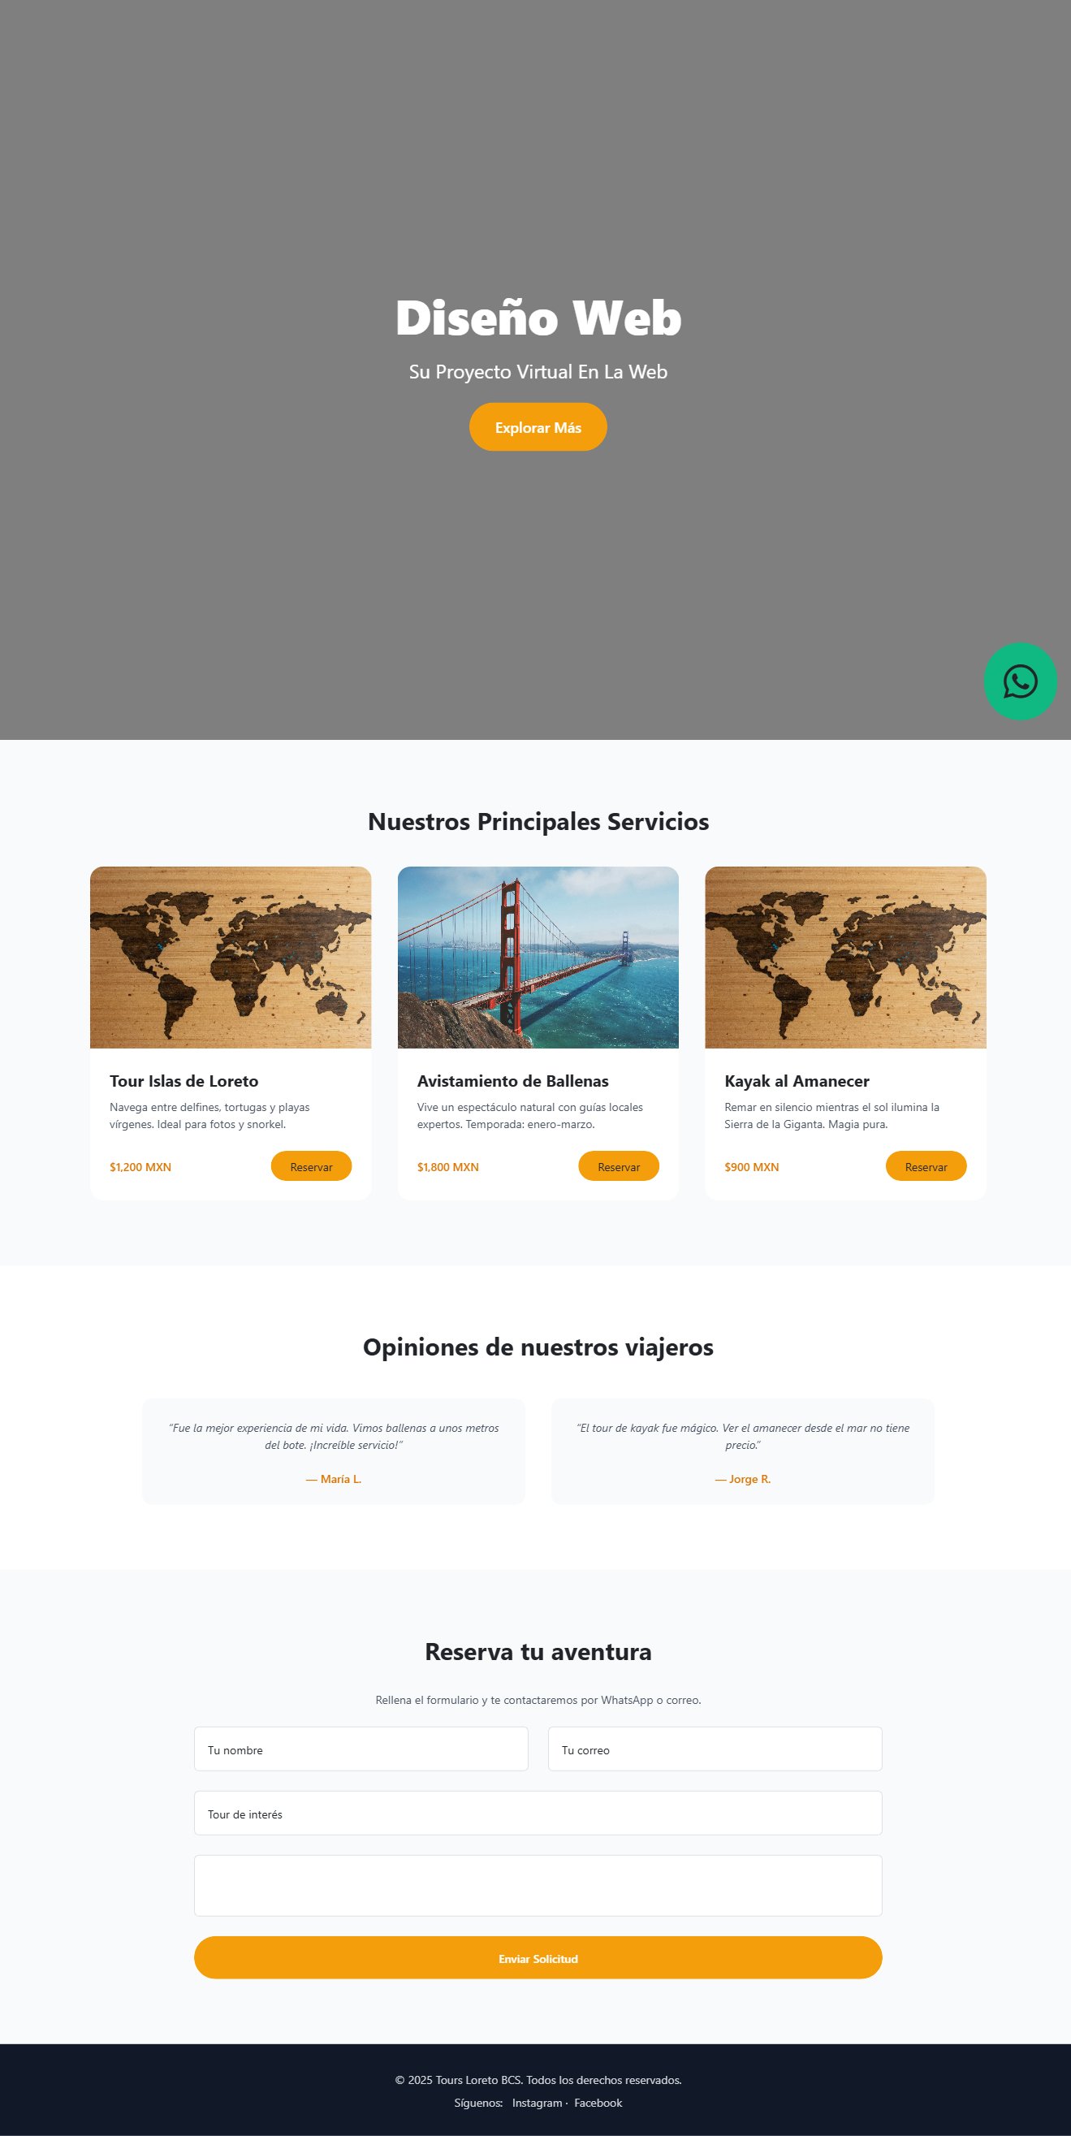This screenshot has height=2136, width=1071.
Task: Open the Instagram footer link
Action: pos(538,2103)
